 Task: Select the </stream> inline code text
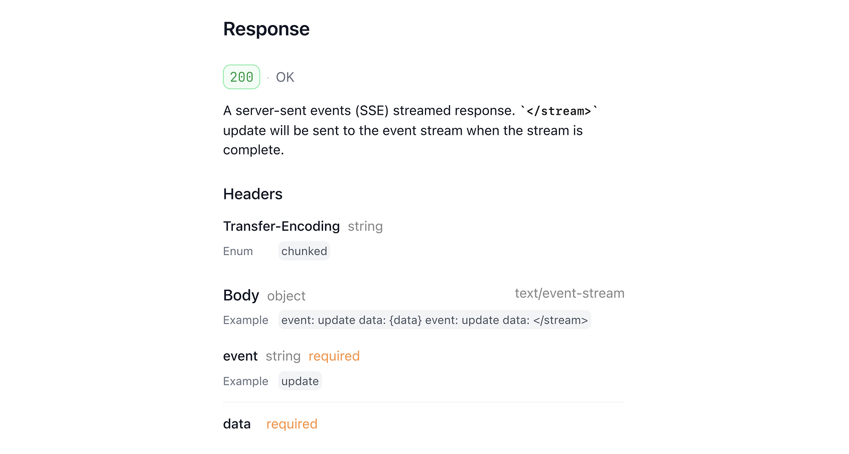coord(559,111)
